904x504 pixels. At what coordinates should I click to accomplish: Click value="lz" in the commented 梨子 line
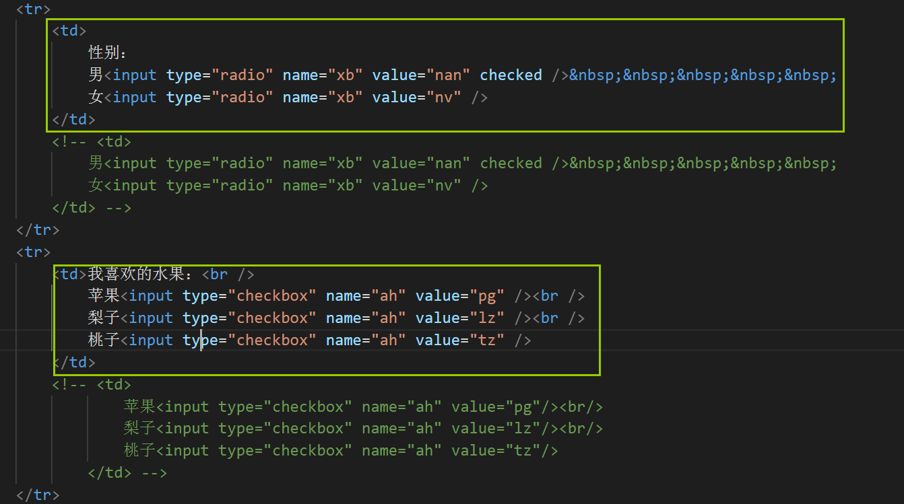(x=496, y=428)
